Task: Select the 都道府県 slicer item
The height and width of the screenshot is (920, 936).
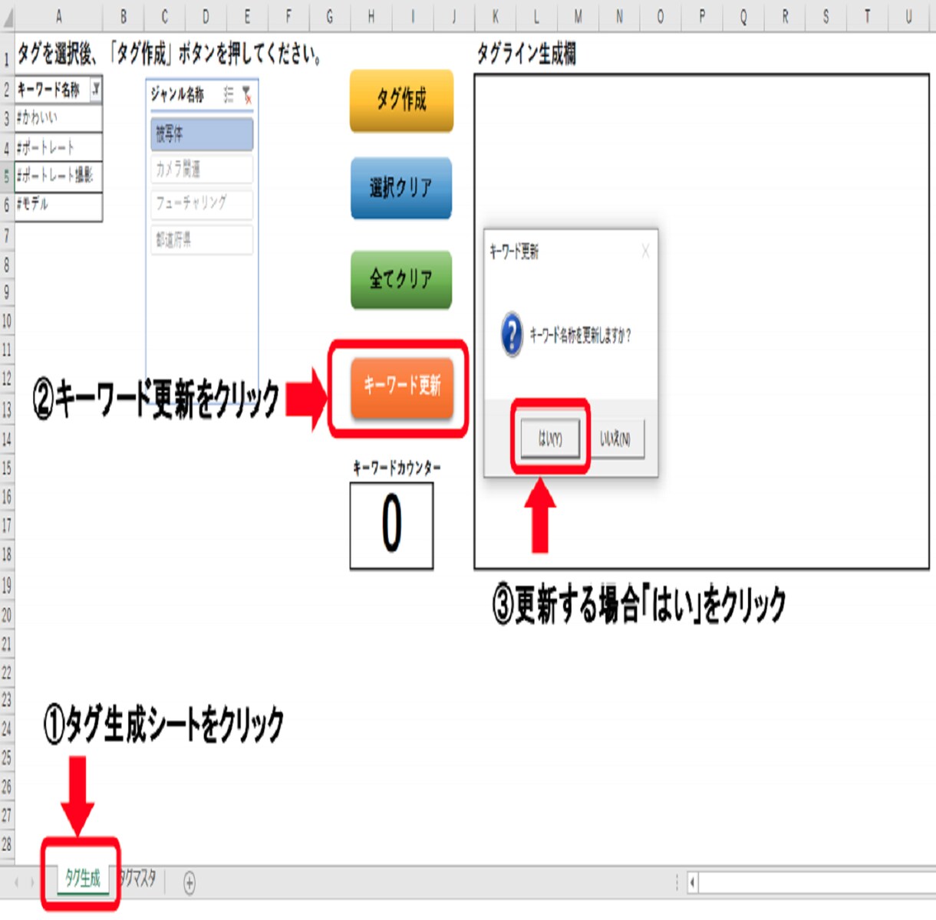Action: point(202,239)
